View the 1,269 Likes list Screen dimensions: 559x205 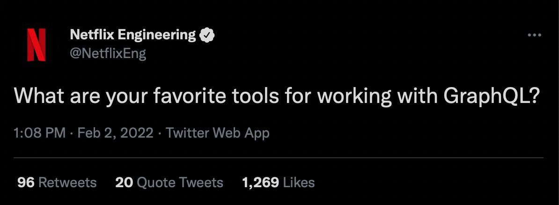coord(278,183)
